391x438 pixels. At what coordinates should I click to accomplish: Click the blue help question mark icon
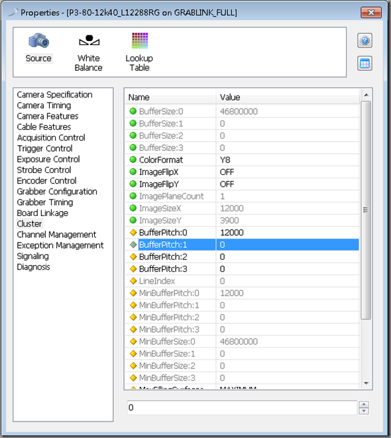tap(364, 41)
